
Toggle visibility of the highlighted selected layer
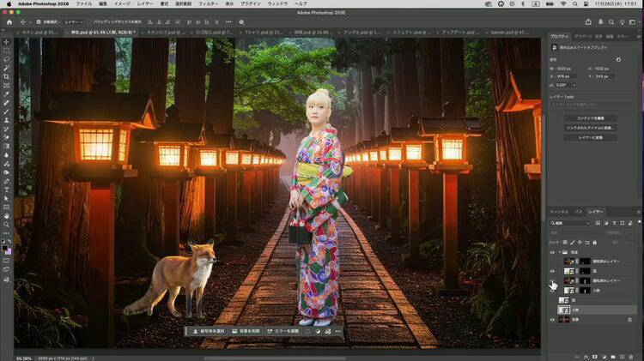(552, 310)
